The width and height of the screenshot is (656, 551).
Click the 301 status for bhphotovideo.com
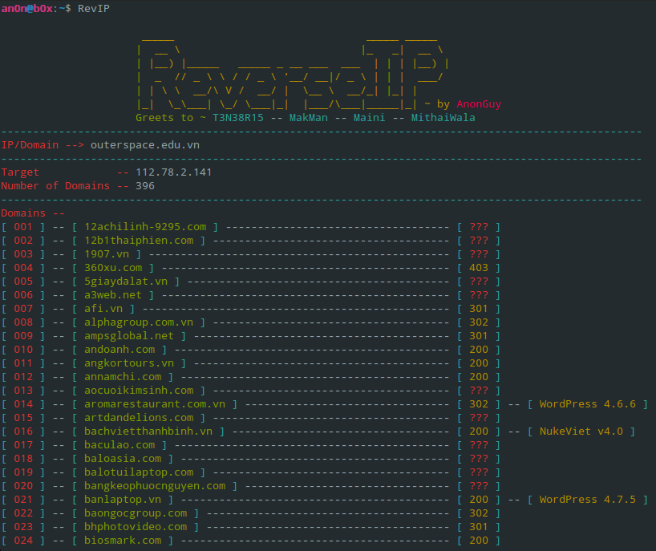479,527
